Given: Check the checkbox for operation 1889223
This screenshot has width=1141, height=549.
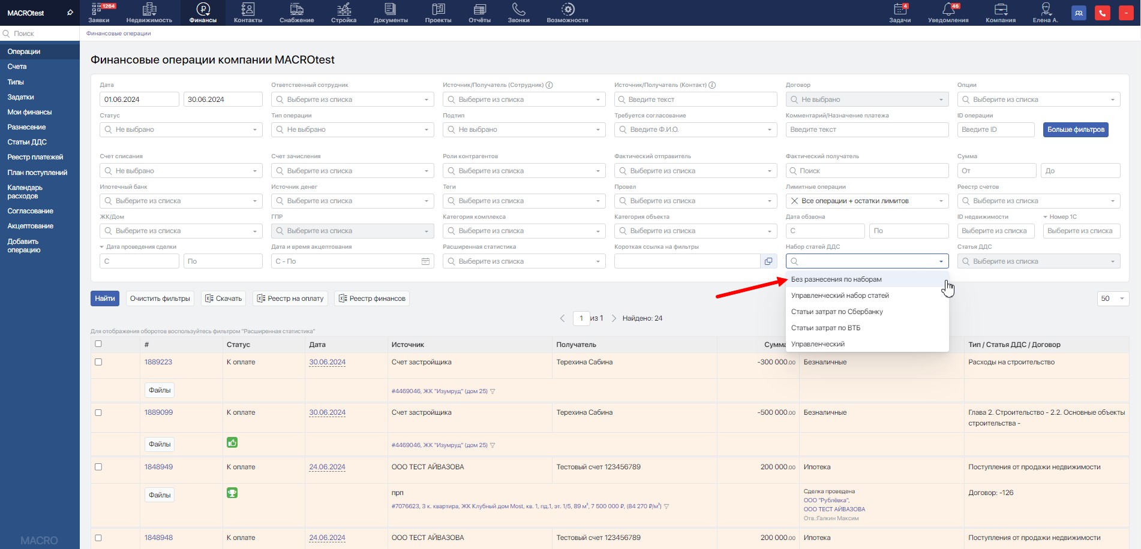Looking at the screenshot, I should pyautogui.click(x=98, y=362).
